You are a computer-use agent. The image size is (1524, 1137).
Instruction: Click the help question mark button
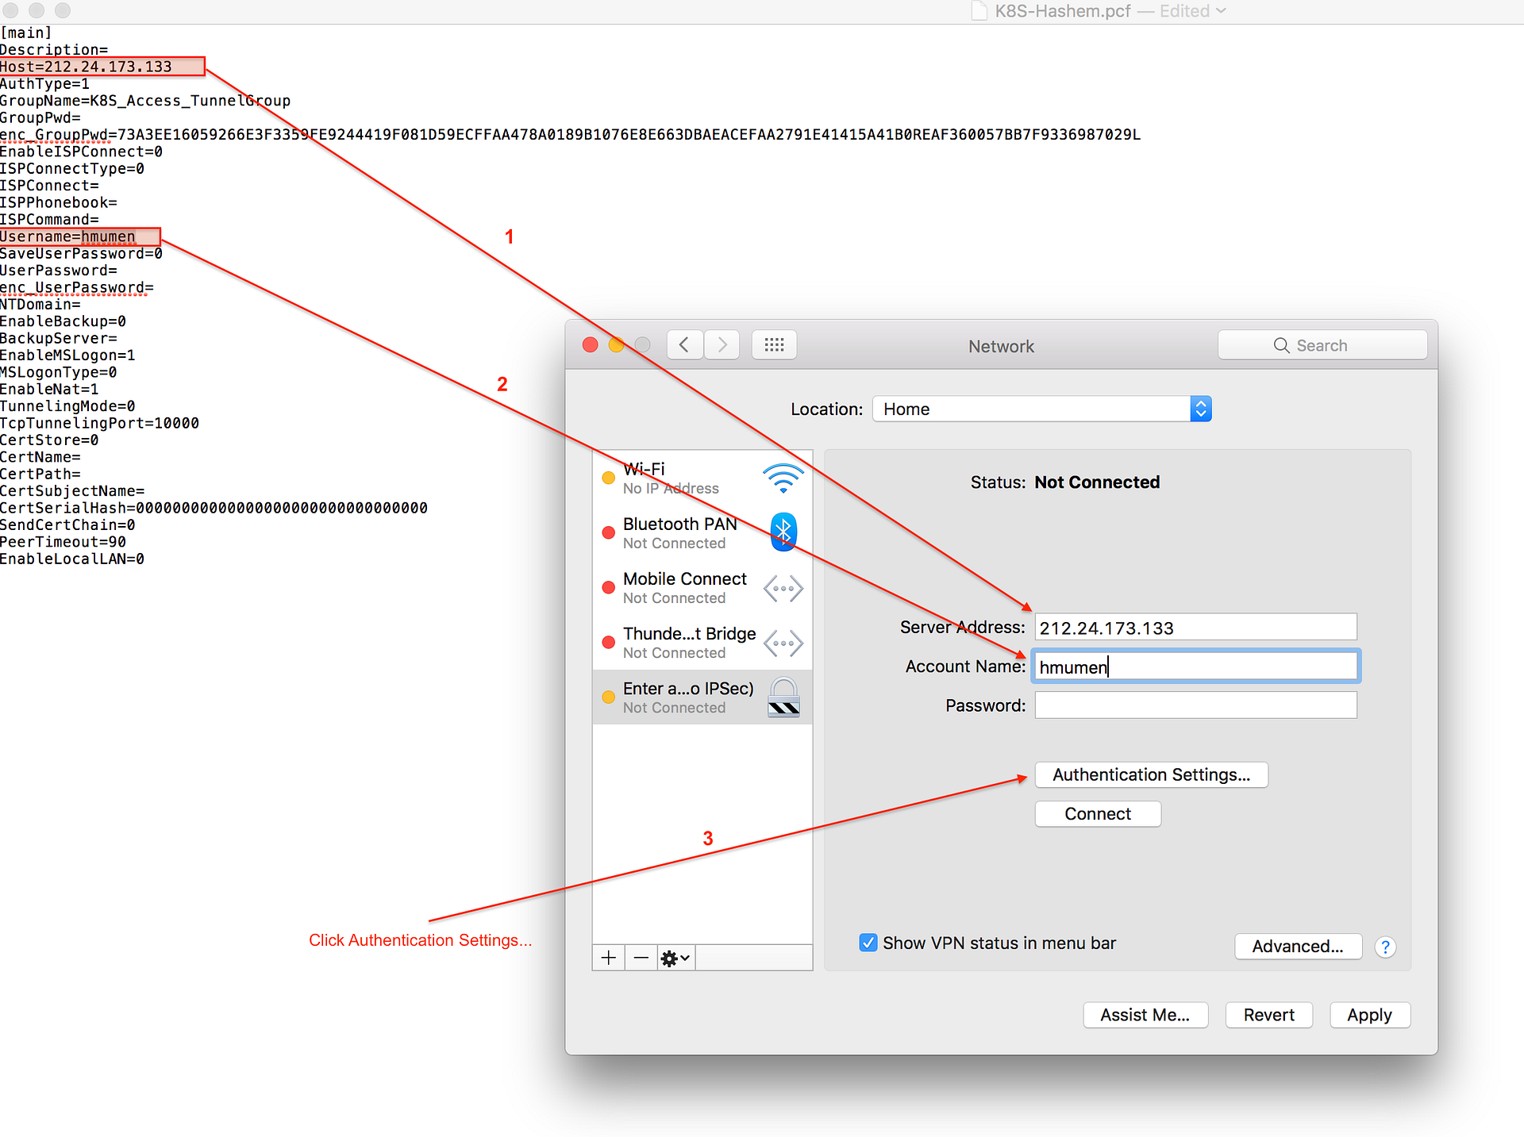[1385, 947]
